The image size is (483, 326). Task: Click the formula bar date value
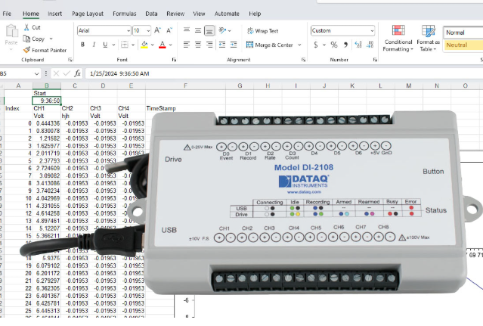click(x=119, y=73)
